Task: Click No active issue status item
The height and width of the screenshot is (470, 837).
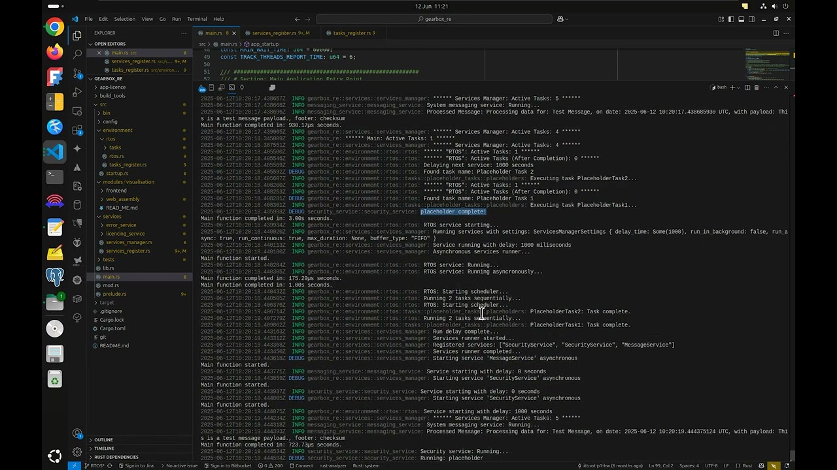Action: click(178, 465)
